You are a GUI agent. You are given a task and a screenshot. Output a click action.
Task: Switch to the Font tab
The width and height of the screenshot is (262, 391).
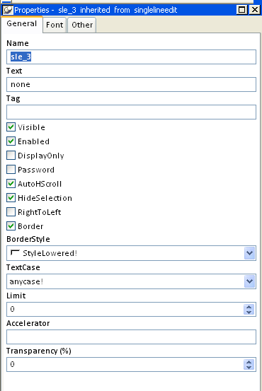click(55, 25)
